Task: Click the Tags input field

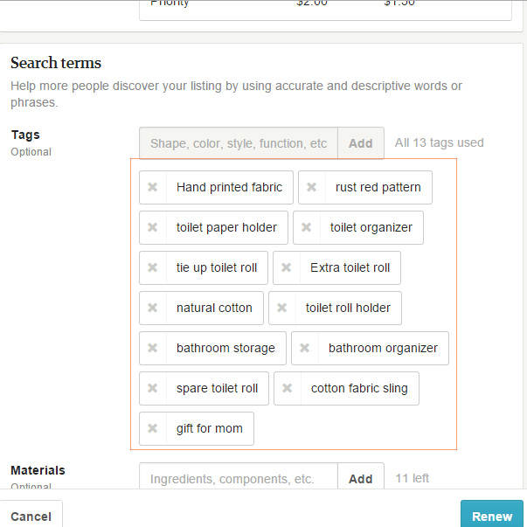Action: pos(239,143)
